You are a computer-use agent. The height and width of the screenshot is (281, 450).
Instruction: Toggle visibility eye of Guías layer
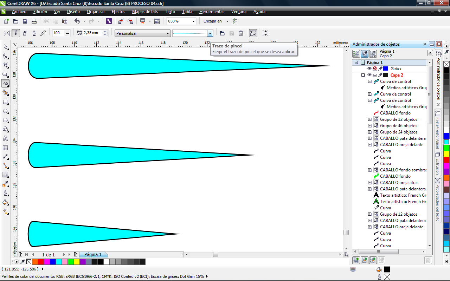(x=369, y=68)
